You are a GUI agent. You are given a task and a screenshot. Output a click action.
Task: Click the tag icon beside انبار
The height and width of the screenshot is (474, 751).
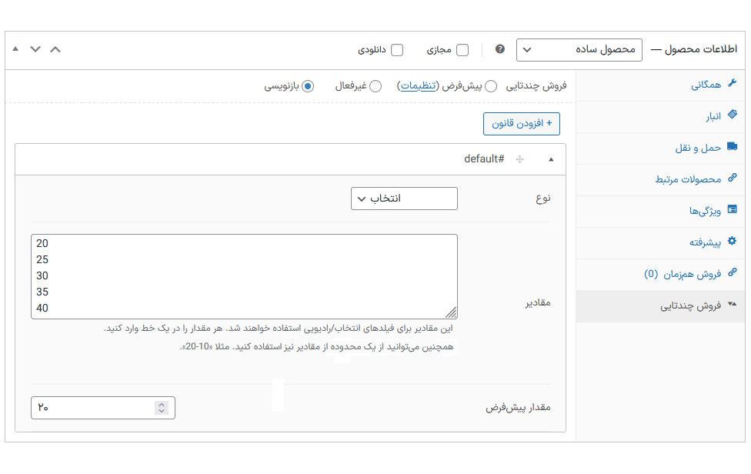point(732,115)
